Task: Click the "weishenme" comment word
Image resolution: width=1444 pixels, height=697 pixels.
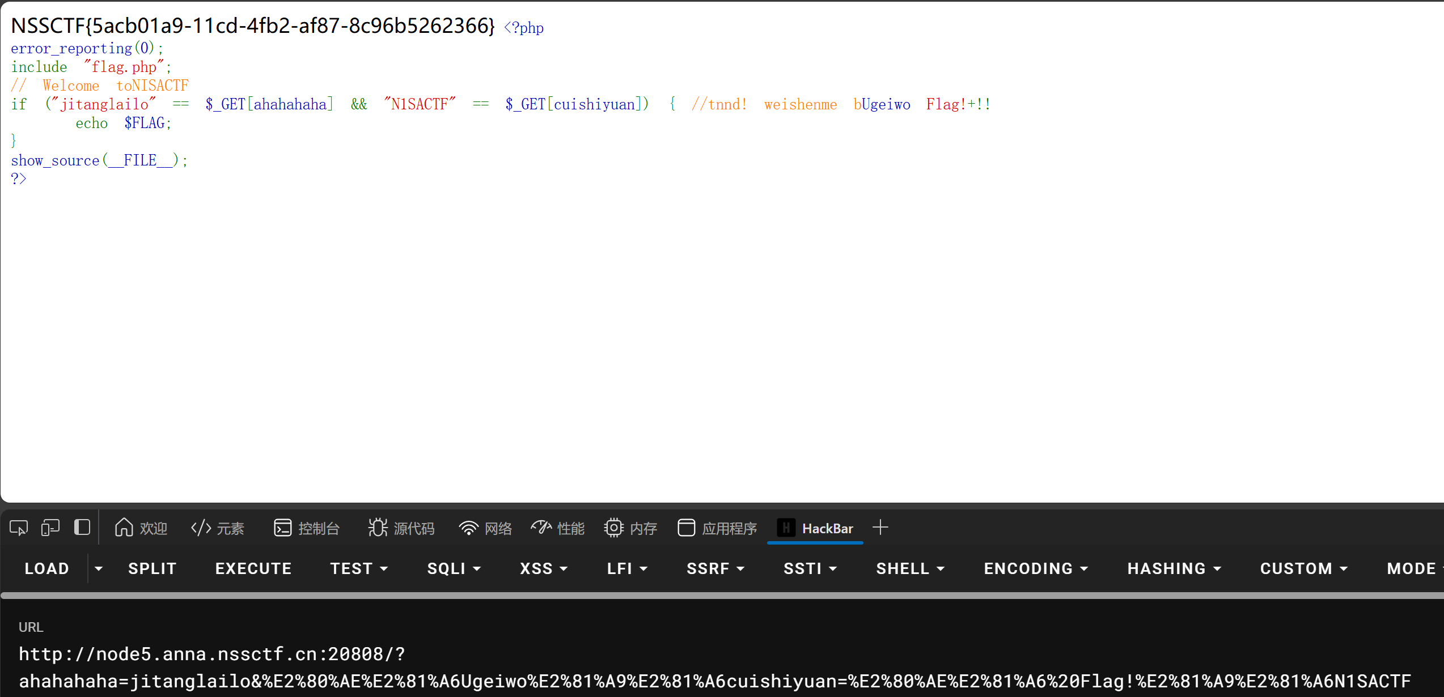Action: (800, 104)
